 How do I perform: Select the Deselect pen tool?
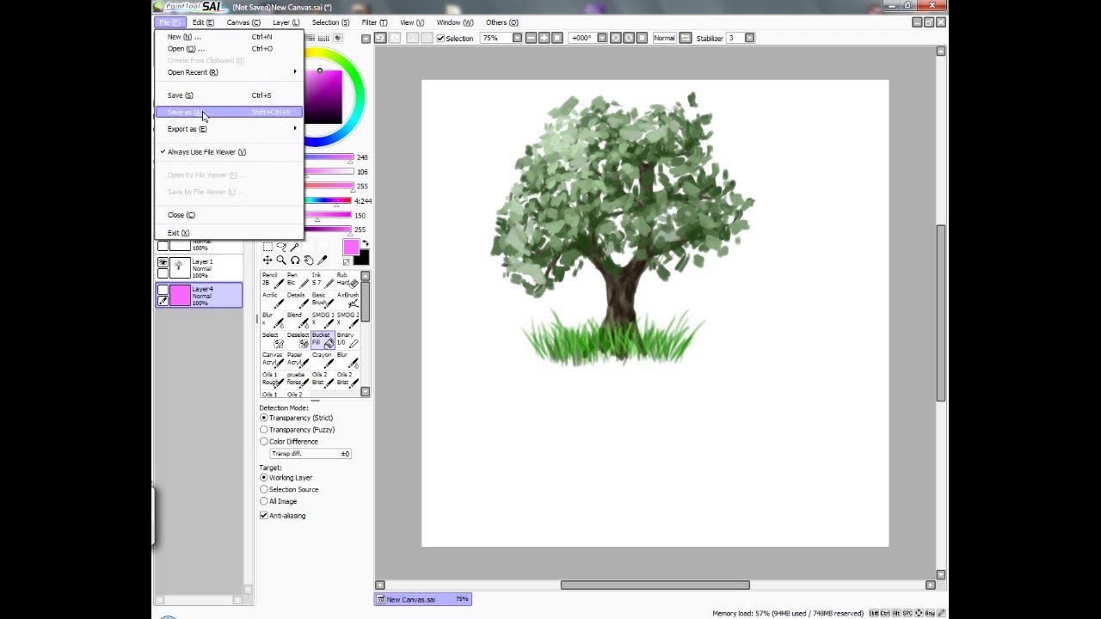click(298, 339)
